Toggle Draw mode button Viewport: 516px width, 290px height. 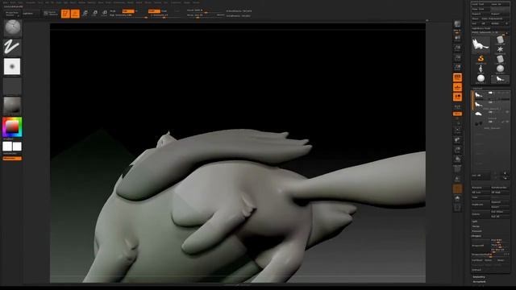click(x=75, y=14)
